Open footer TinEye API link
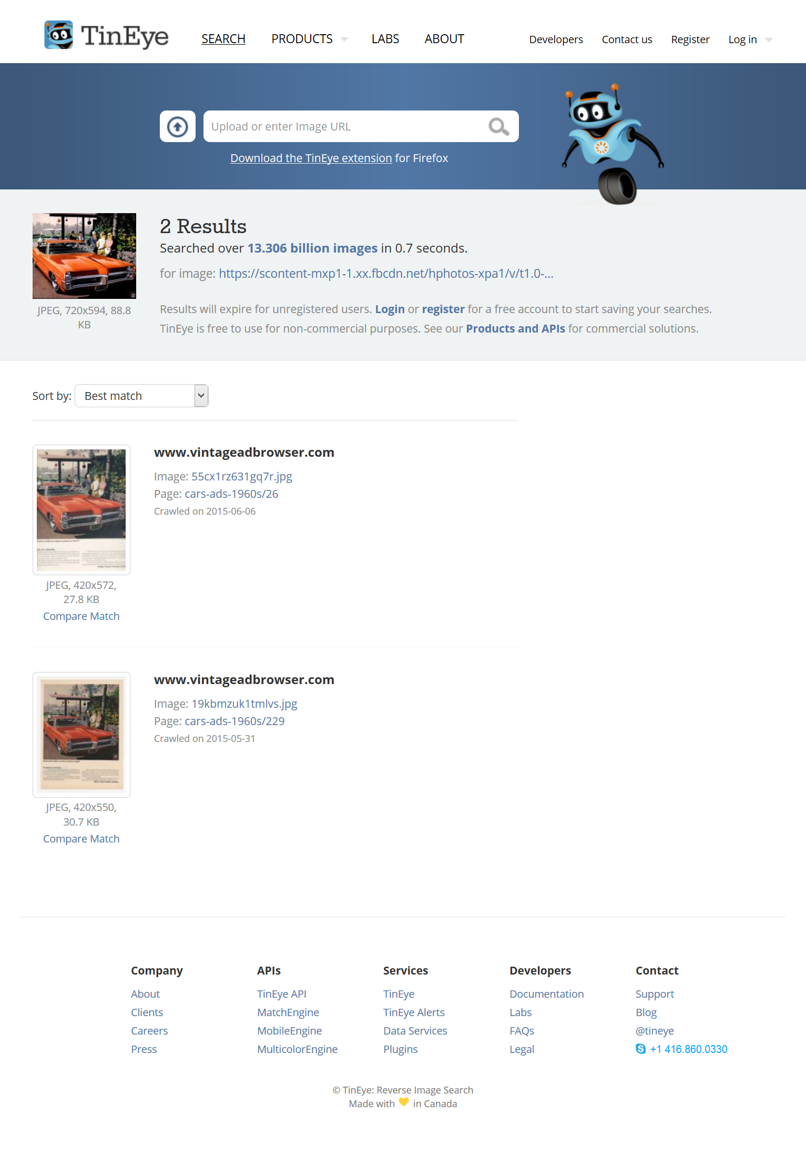Viewport: 806px width, 1154px height. (282, 994)
